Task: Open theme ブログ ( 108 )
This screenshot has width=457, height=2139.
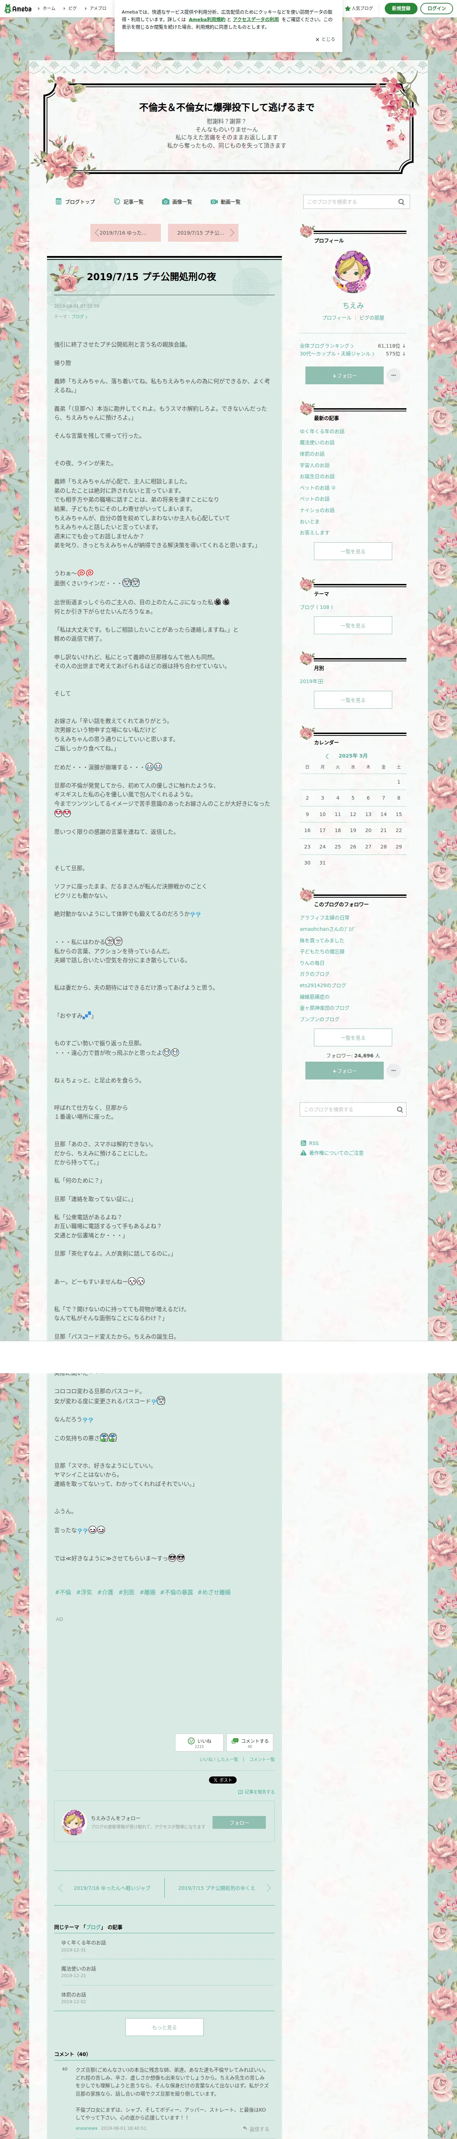Action: pos(316,607)
